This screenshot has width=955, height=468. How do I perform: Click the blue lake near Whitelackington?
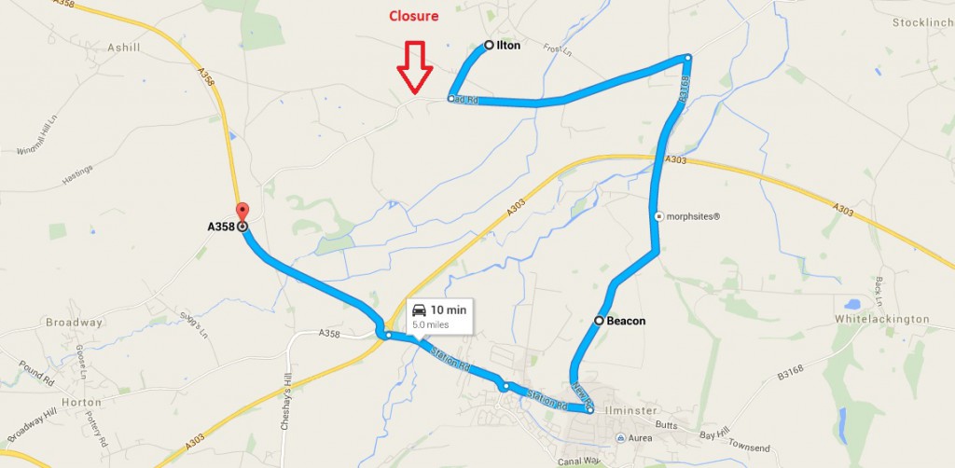pyautogui.click(x=852, y=303)
